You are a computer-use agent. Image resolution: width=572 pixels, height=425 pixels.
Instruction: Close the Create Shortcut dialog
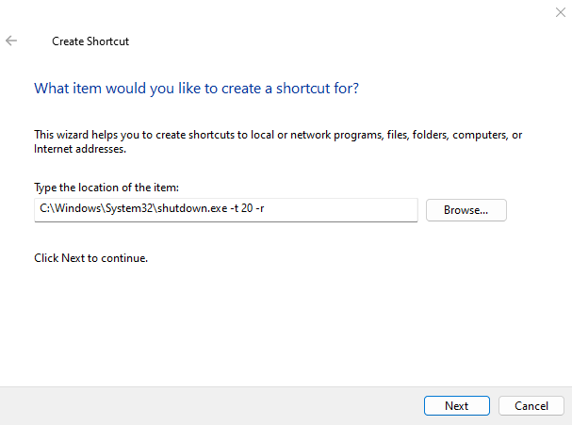[x=561, y=12]
